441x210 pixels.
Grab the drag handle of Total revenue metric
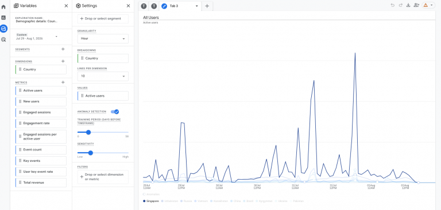pos(20,183)
